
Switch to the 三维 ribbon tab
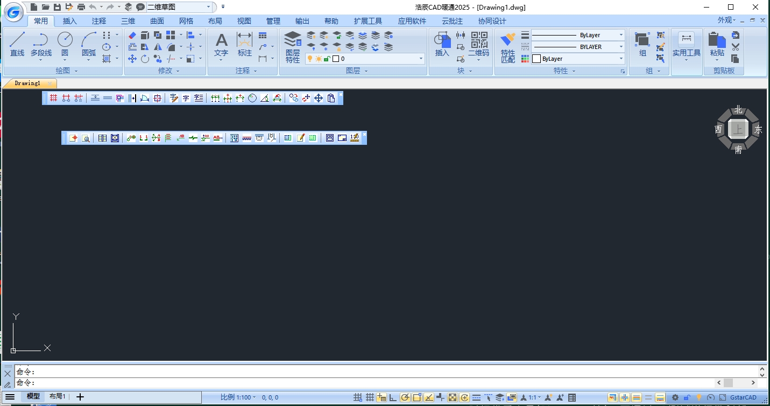point(128,21)
